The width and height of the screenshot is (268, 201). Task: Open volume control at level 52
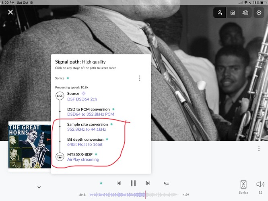click(260, 184)
